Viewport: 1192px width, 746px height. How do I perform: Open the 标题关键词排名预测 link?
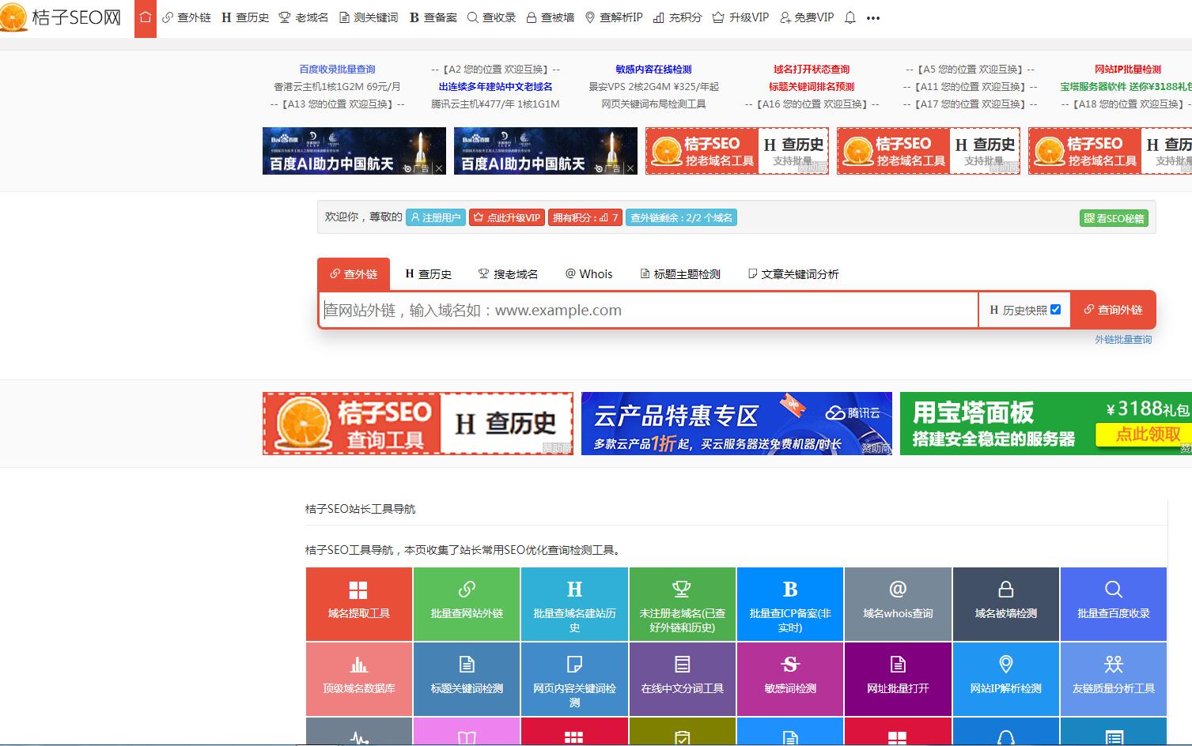tap(812, 87)
